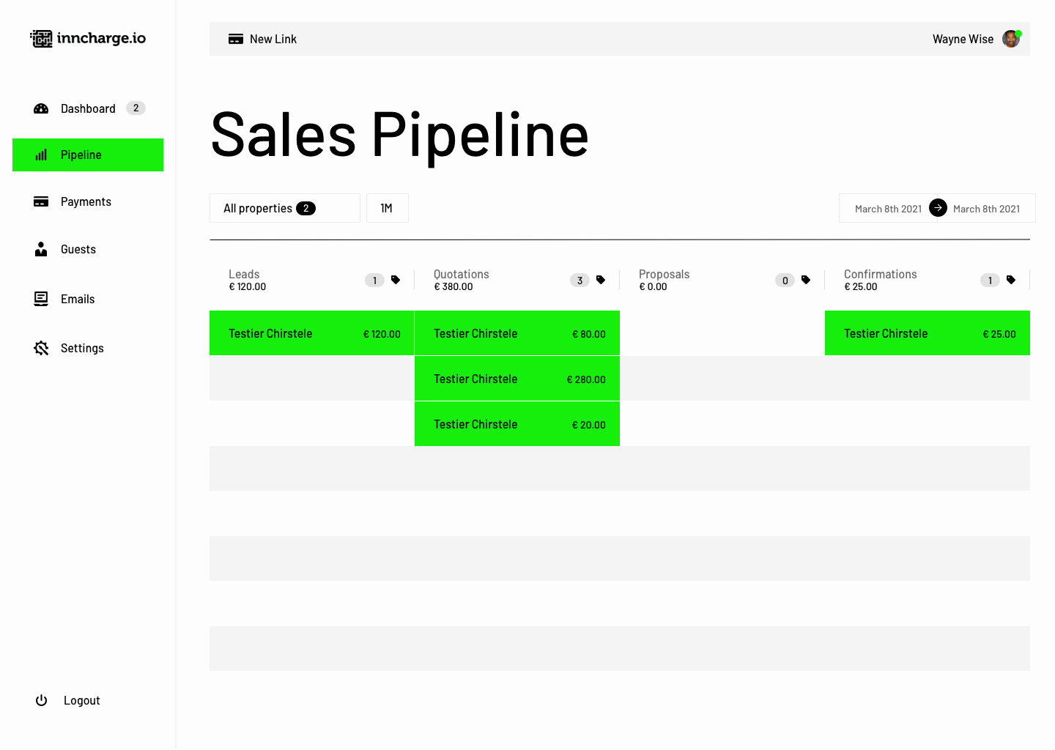The width and height of the screenshot is (1055, 750).
Task: Open the Dashboard menu item
Action: click(x=88, y=108)
